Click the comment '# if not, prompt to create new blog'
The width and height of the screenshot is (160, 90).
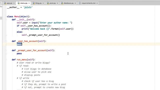pyautogui.click(x=43, y=87)
